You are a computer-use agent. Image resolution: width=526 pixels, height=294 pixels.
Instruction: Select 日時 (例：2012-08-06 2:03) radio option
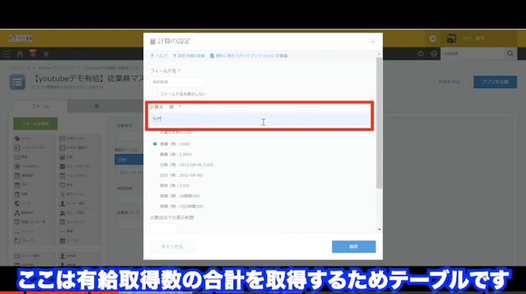coord(155,164)
